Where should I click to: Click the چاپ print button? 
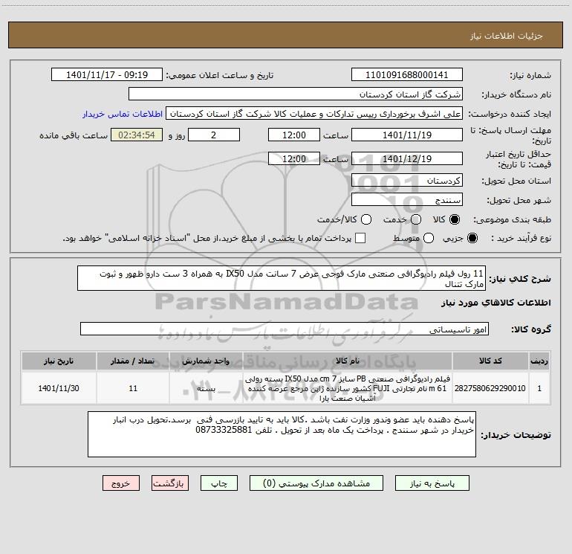219,483
